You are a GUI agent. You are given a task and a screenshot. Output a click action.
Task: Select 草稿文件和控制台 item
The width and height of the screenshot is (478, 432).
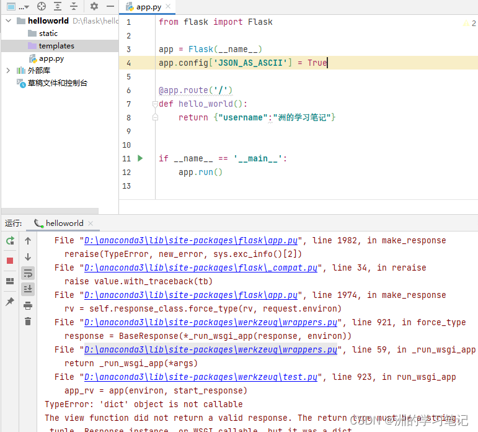click(52, 83)
